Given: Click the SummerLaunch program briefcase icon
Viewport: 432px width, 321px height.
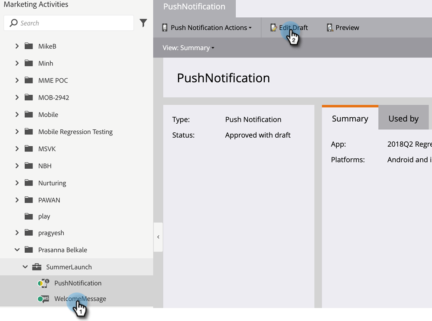Looking at the screenshot, I should (x=37, y=267).
